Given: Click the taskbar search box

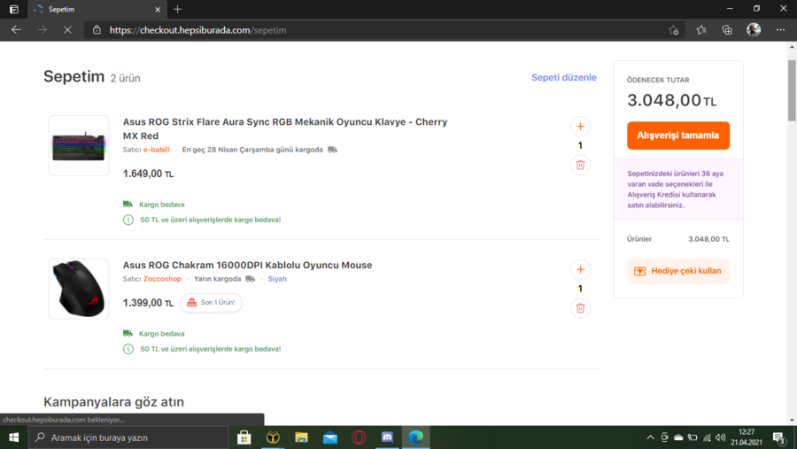Looking at the screenshot, I should tap(128, 437).
